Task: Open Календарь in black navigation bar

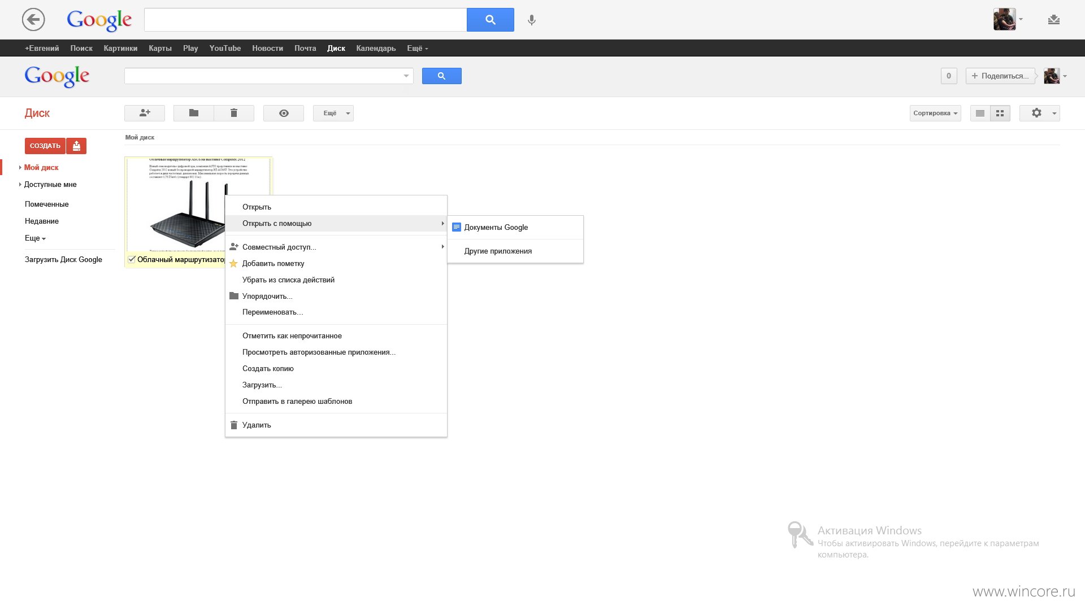Action: coord(376,48)
